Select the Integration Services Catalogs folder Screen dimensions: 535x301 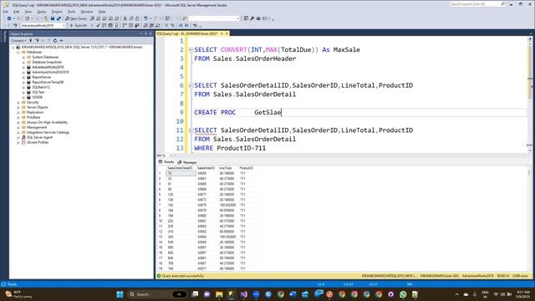(48, 132)
